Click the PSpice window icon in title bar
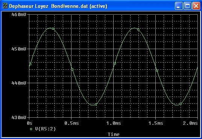 5,6
